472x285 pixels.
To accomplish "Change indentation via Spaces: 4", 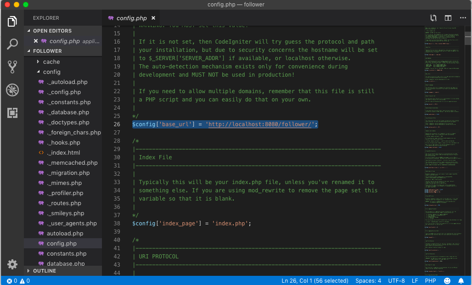I will 368,281.
